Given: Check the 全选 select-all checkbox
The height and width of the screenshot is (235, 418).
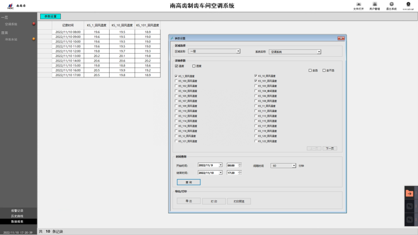Looking at the screenshot, I should click(x=310, y=70).
